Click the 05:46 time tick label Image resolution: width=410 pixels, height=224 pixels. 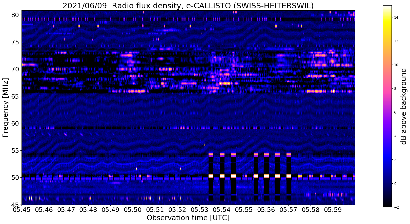point(44,210)
